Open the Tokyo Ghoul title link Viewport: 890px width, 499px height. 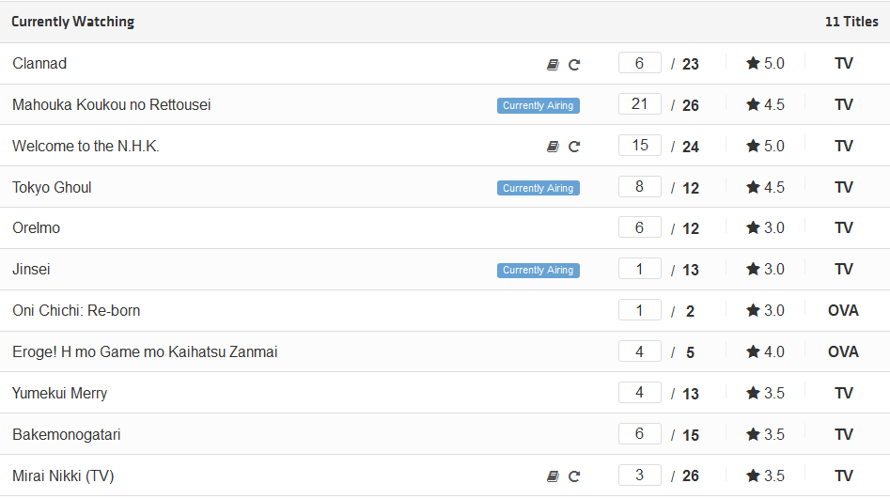pyautogui.click(x=52, y=188)
